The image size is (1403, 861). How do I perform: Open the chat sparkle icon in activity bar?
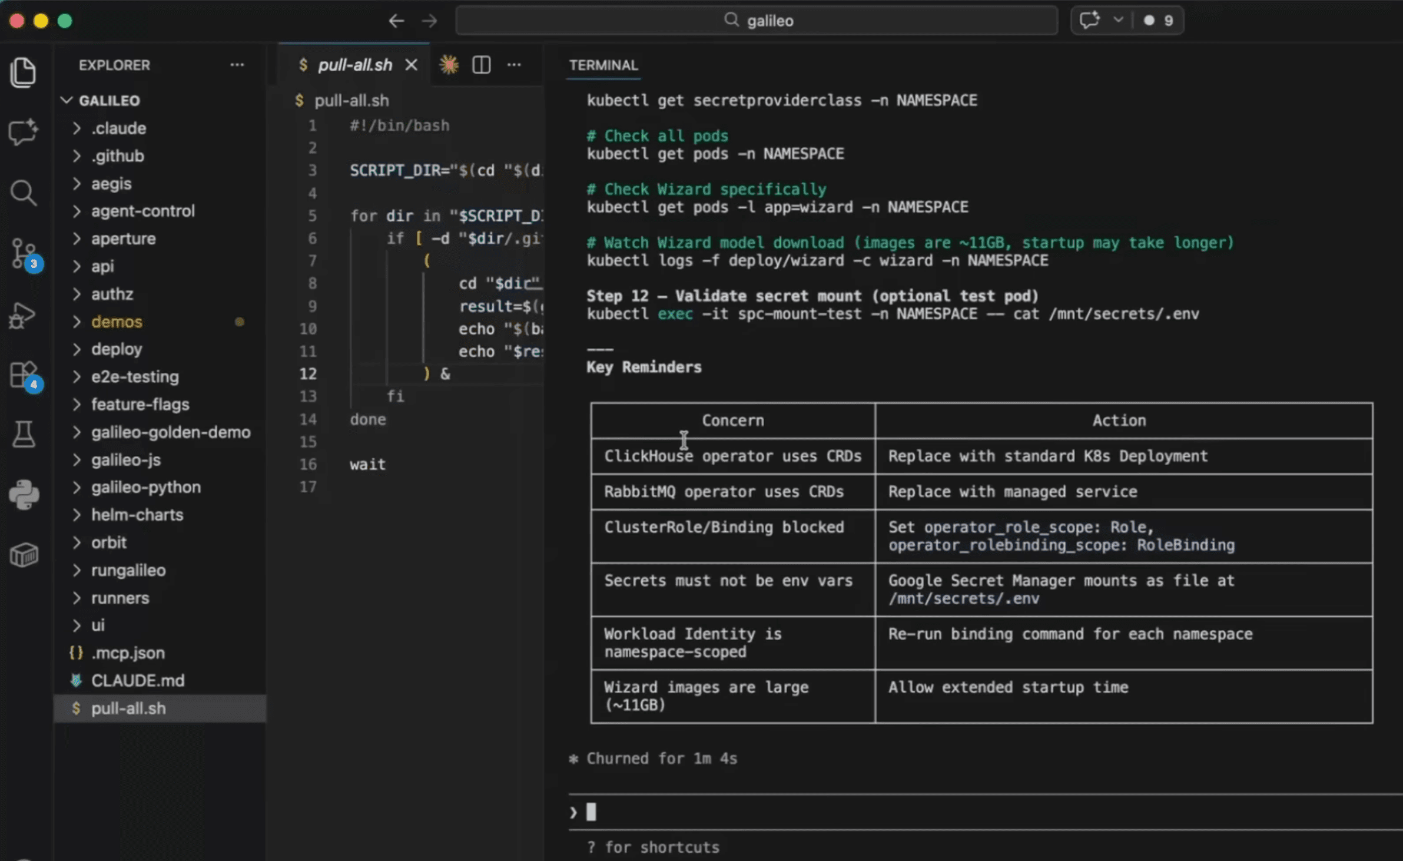tap(24, 132)
